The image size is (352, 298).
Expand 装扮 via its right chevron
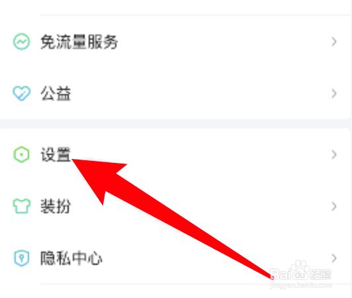334,206
